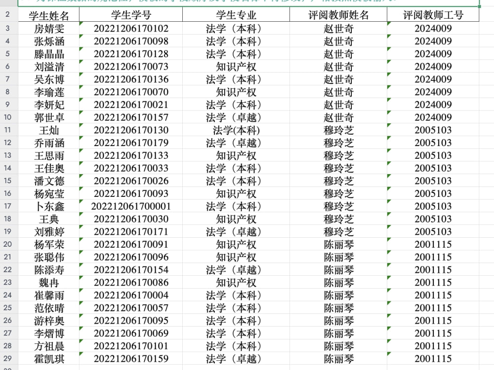494x370 pixels.
Task: Select the header cell 学生学号
Action: pyautogui.click(x=131, y=15)
